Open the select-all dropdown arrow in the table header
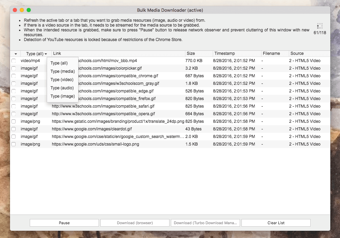The height and width of the screenshot is (238, 340). pyautogui.click(x=16, y=54)
